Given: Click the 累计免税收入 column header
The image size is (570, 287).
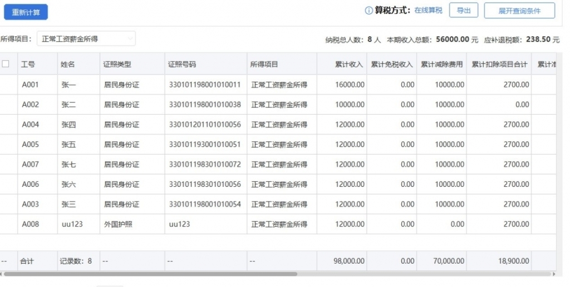Looking at the screenshot, I should [392, 65].
